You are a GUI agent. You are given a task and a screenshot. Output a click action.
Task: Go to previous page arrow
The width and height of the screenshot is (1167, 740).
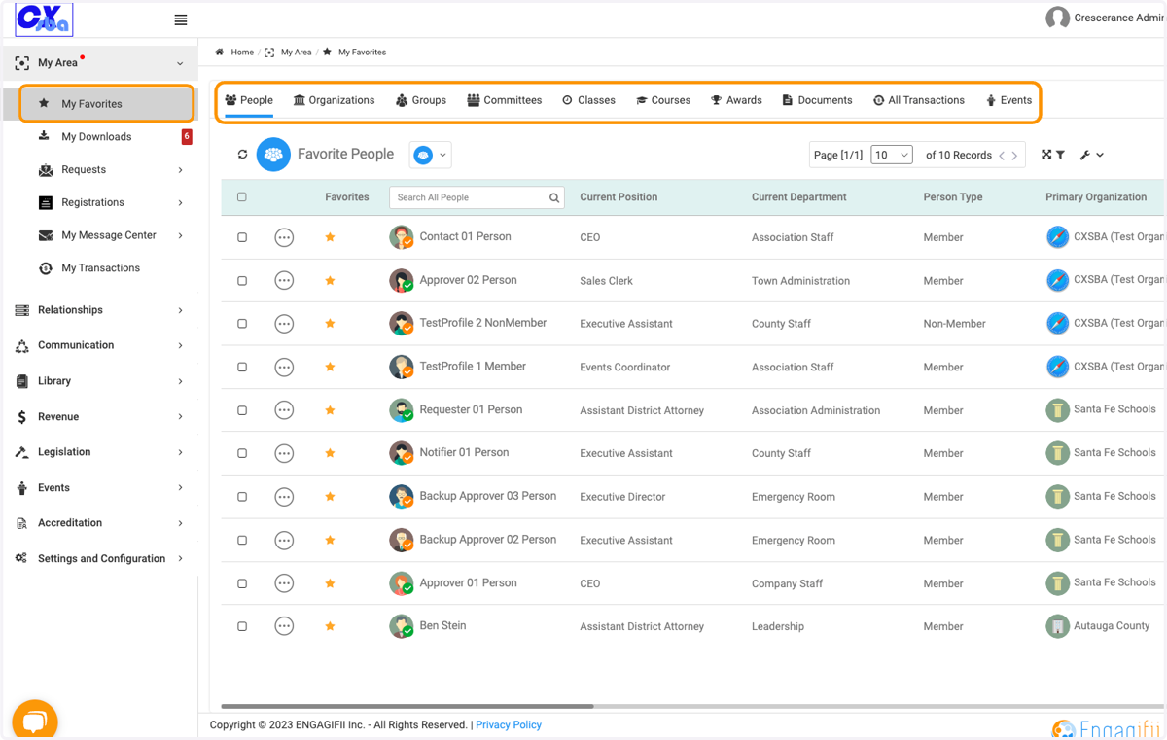1002,156
